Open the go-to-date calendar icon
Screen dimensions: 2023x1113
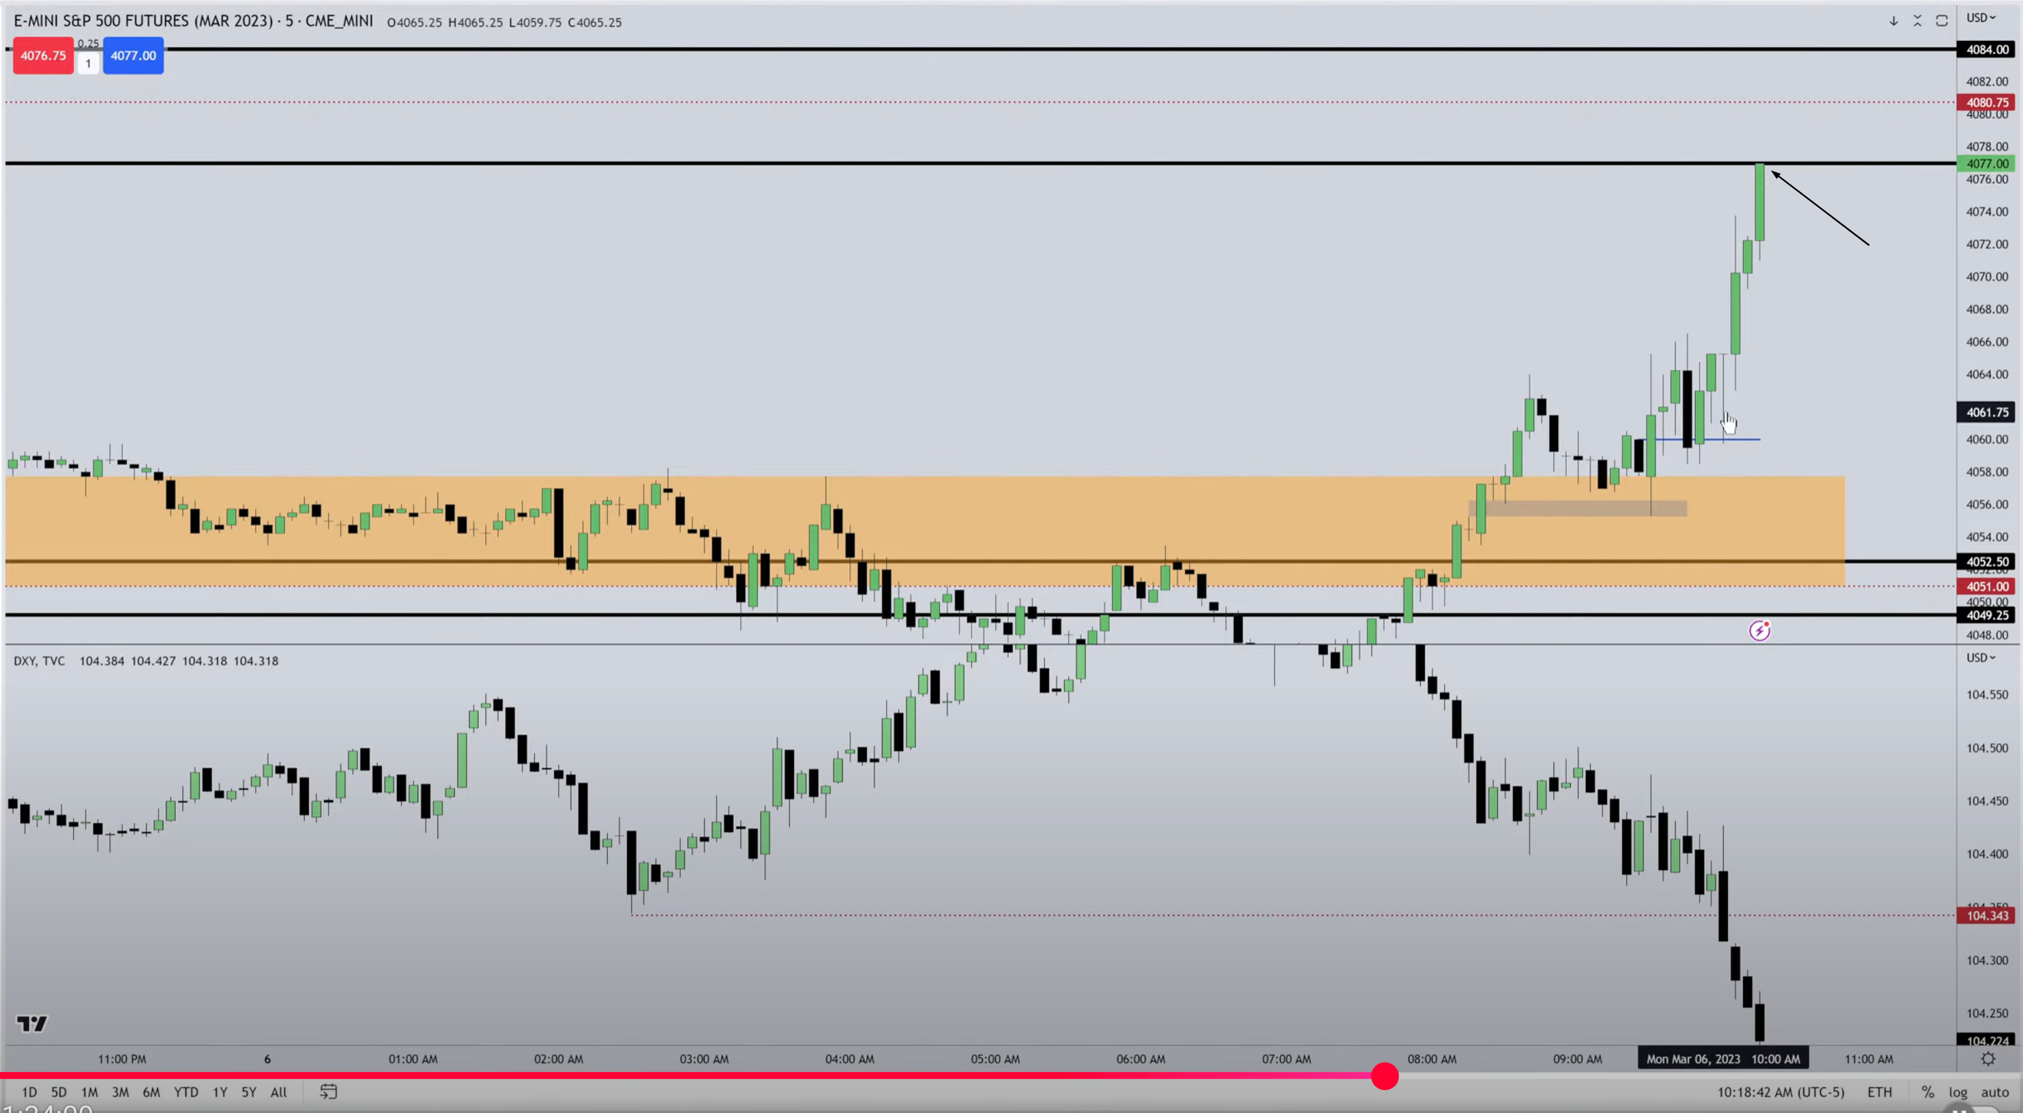329,1092
